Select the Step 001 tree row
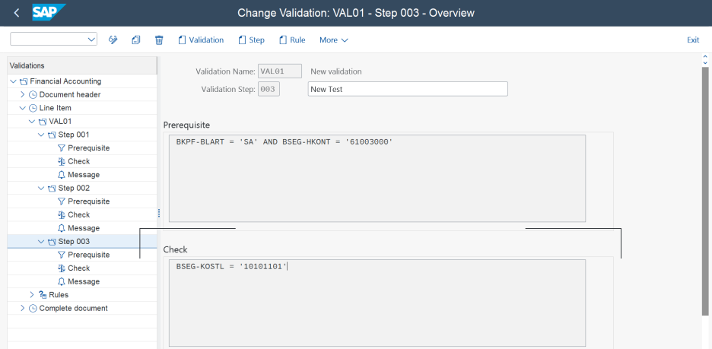 (x=82, y=135)
